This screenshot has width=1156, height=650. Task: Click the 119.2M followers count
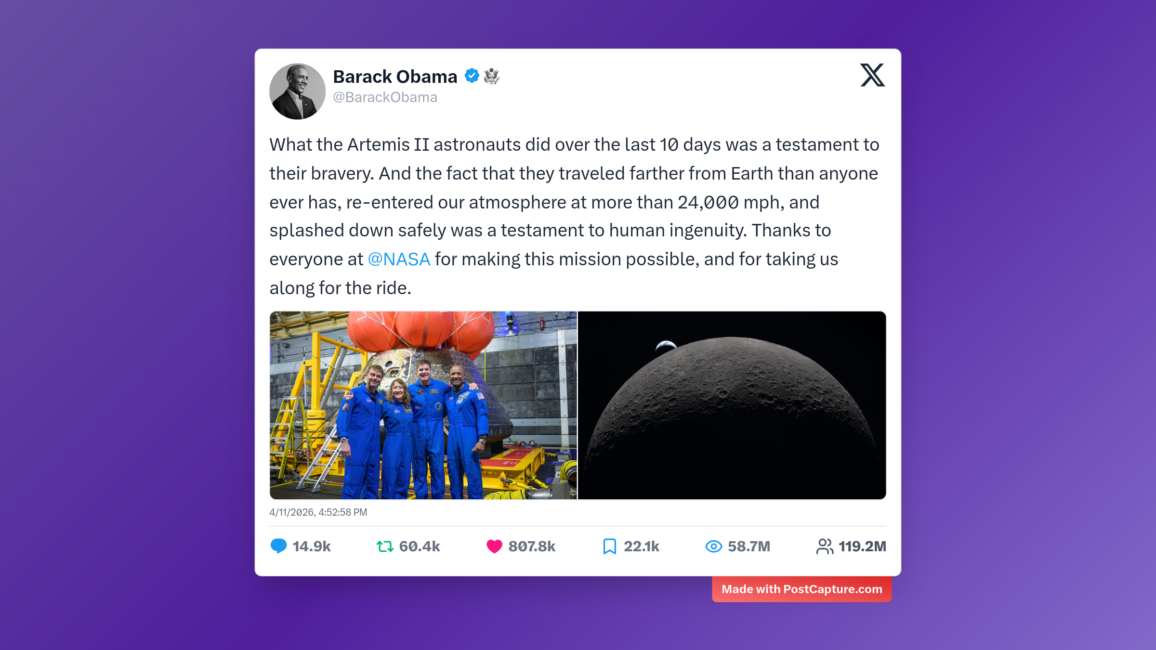(x=862, y=546)
